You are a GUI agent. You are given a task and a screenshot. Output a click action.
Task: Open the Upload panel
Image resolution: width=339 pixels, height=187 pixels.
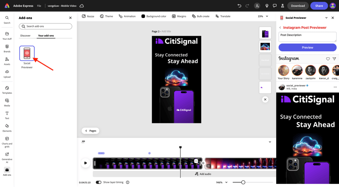[7, 74]
